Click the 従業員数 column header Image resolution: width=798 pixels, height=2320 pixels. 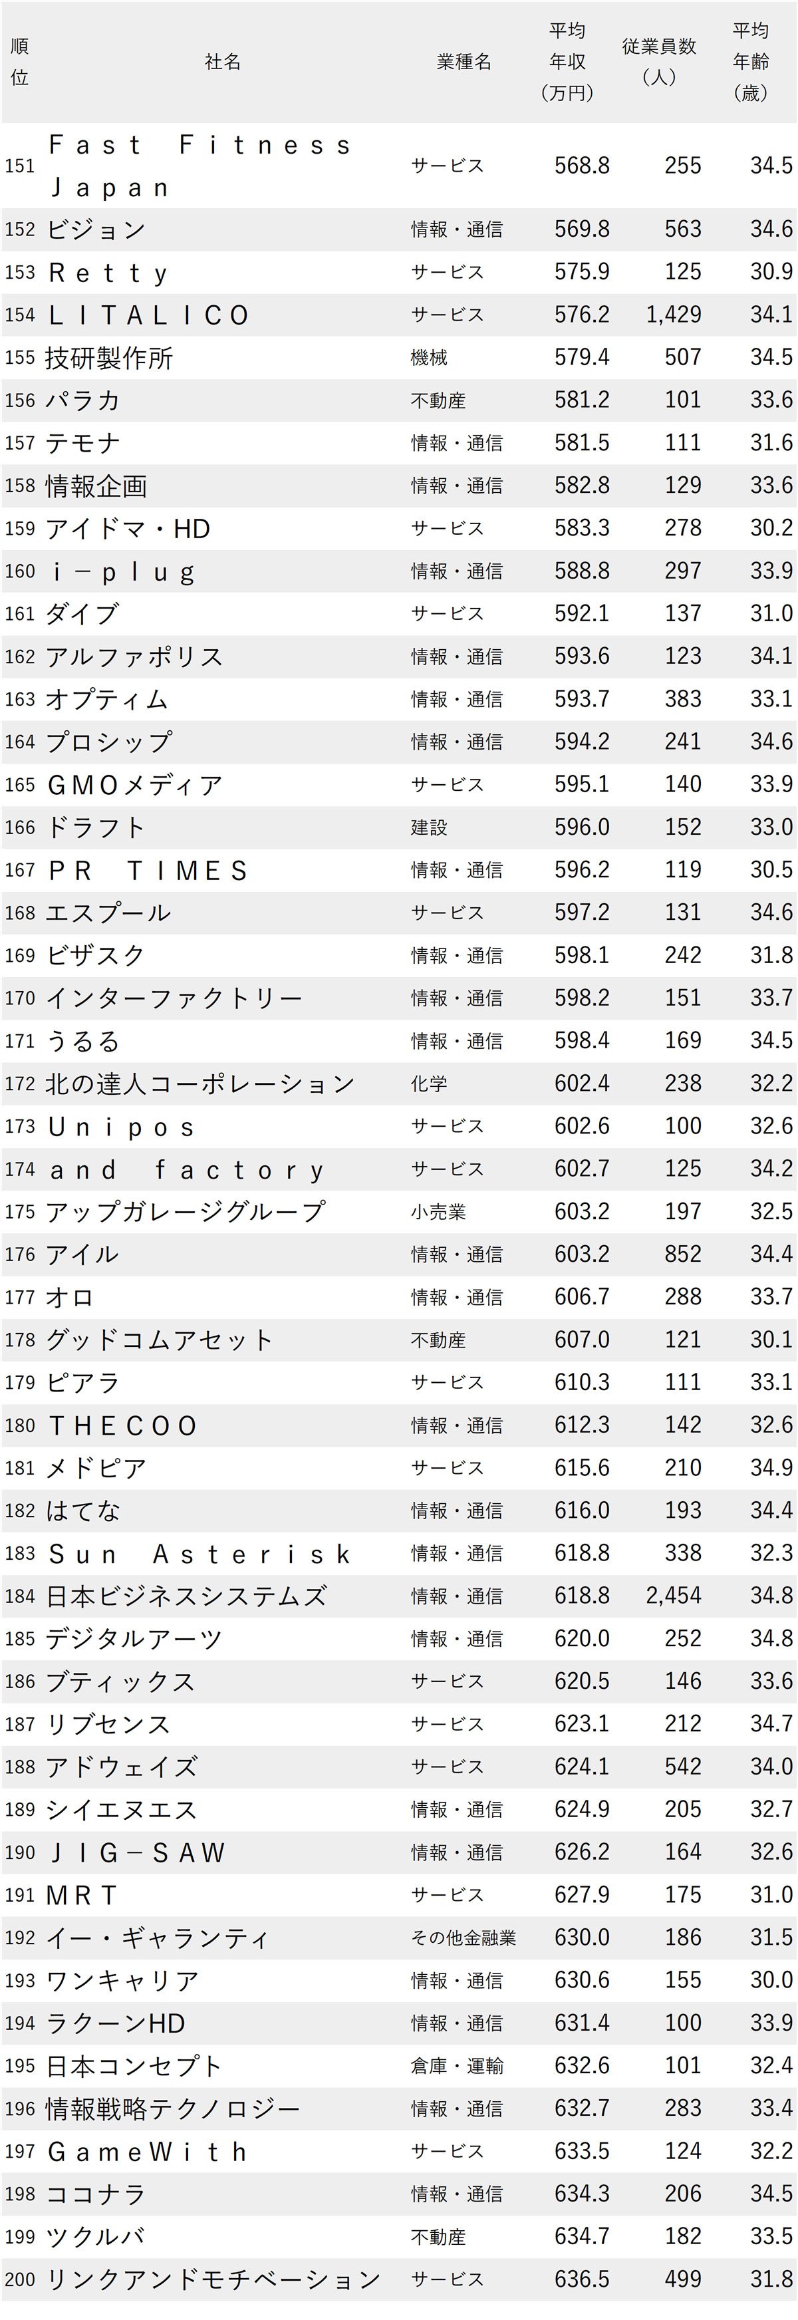(x=659, y=61)
